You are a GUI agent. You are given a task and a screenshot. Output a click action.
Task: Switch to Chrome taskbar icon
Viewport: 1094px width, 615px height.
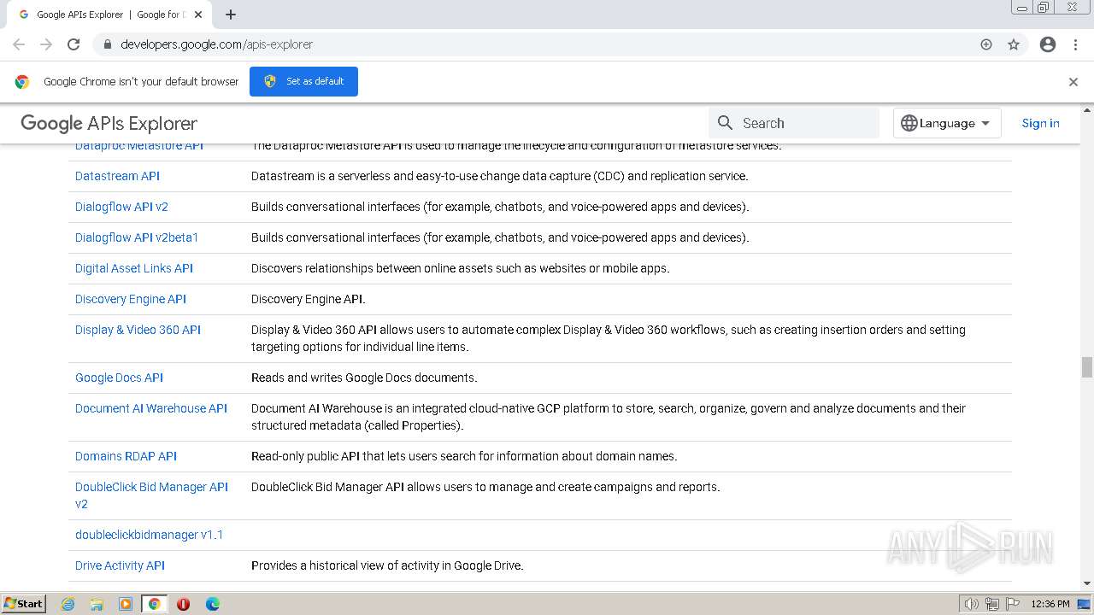tap(155, 604)
